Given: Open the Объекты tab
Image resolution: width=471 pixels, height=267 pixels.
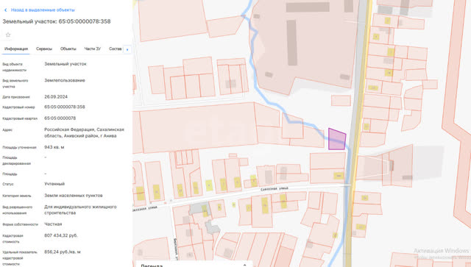Looking at the screenshot, I should (68, 49).
